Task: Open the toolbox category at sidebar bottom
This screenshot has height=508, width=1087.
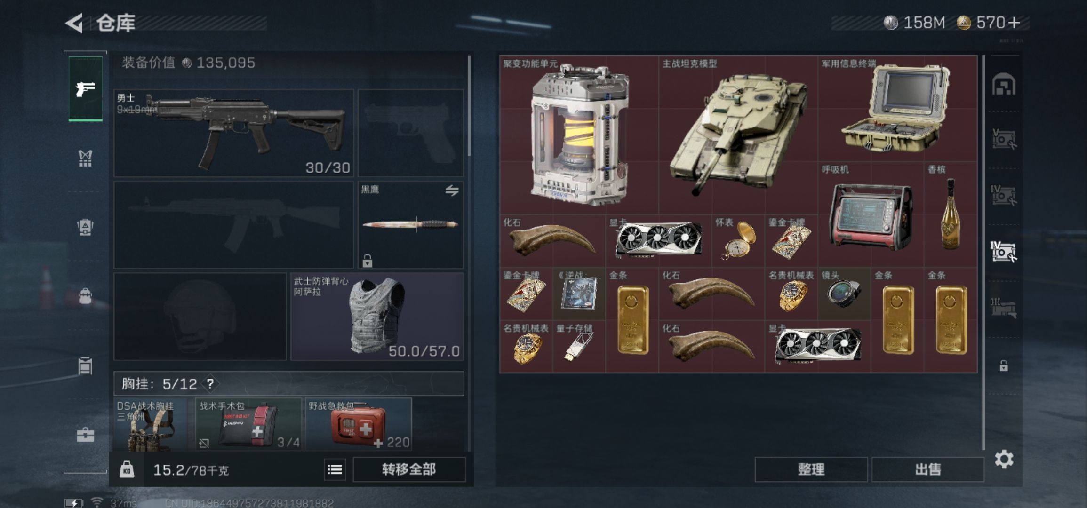Action: pyautogui.click(x=85, y=435)
